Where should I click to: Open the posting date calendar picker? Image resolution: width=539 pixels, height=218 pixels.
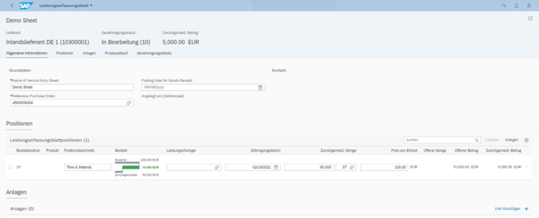(x=260, y=87)
